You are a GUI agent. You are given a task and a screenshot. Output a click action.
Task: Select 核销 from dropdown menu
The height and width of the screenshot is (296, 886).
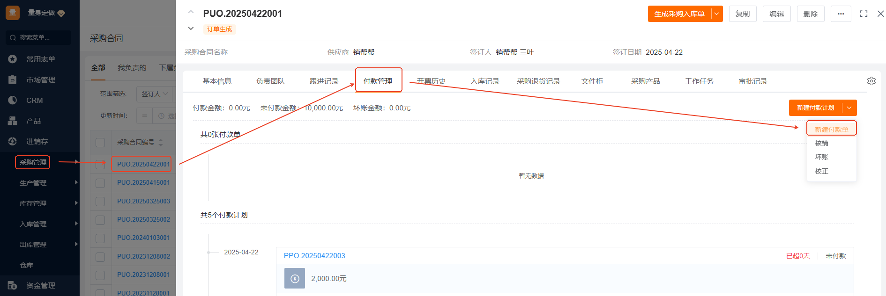tap(832, 143)
